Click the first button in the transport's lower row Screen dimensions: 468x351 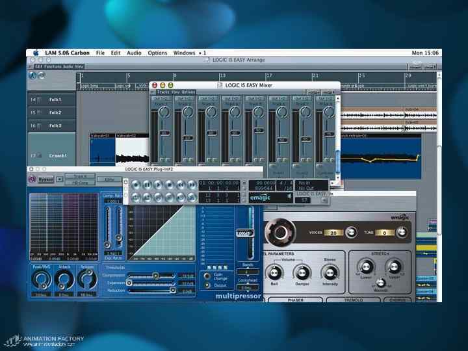[136, 198]
